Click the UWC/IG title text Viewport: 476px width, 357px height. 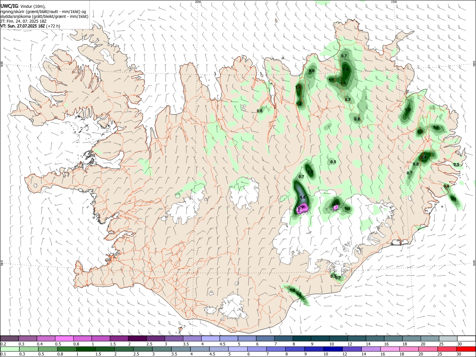coord(9,6)
